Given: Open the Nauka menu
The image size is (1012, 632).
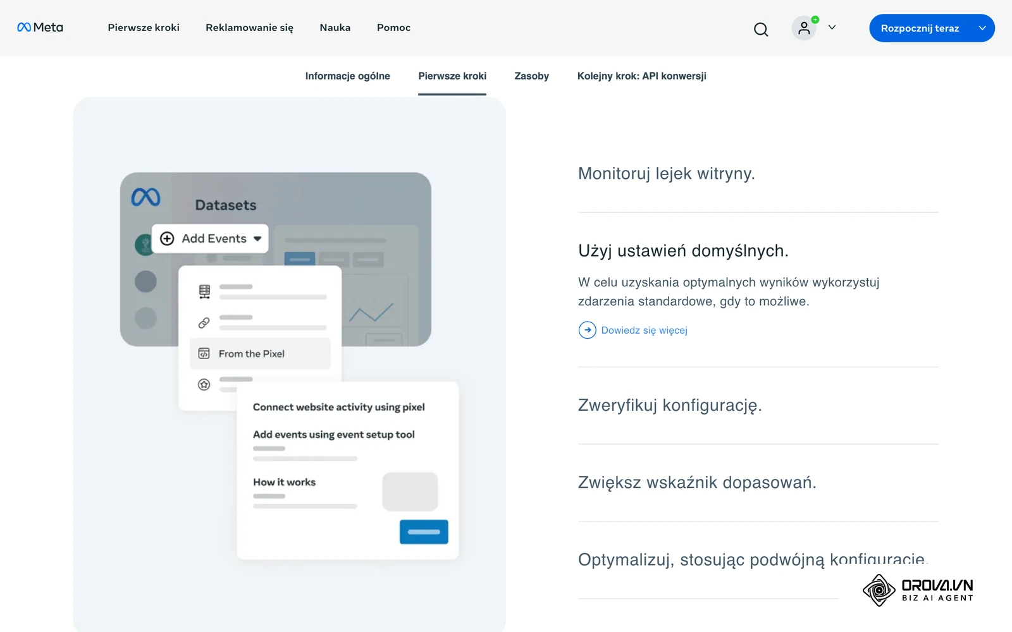Looking at the screenshot, I should (x=335, y=28).
